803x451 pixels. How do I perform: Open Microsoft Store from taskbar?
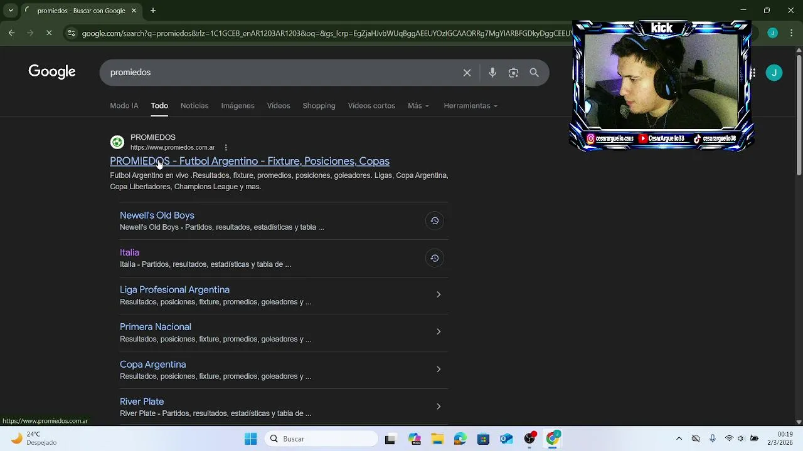(483, 438)
